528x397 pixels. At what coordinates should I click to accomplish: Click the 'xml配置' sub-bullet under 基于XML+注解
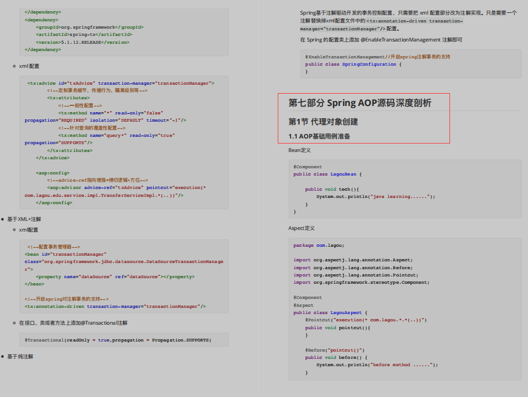29,230
